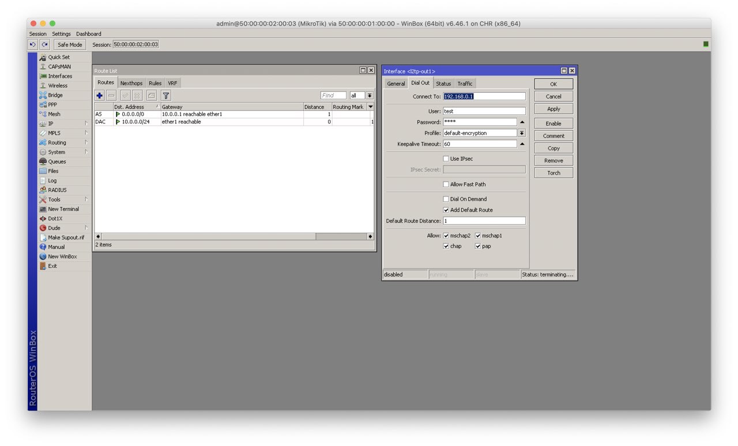Toggle chap allow checkbox
Image resolution: width=738 pixels, height=446 pixels.
pyautogui.click(x=446, y=246)
